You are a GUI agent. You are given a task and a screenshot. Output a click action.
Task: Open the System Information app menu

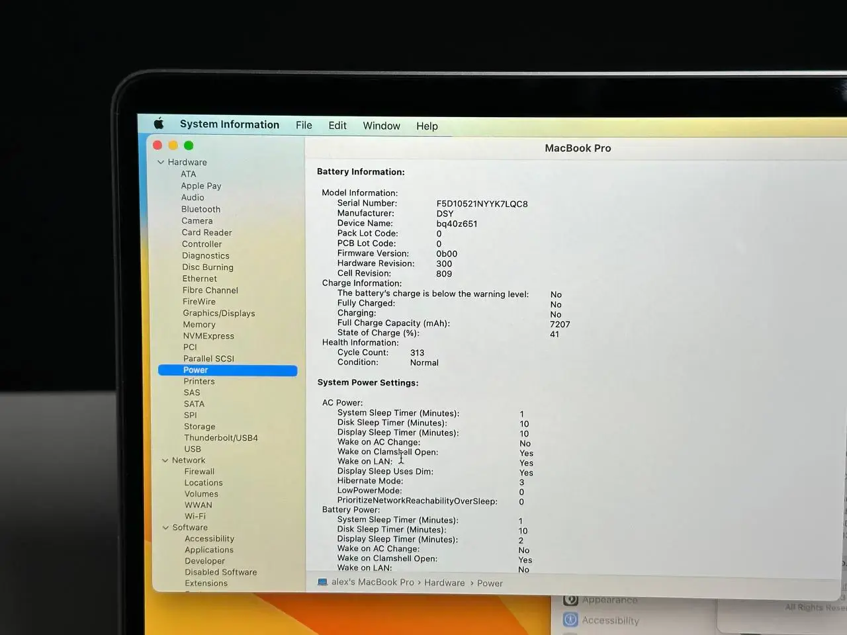coord(230,124)
